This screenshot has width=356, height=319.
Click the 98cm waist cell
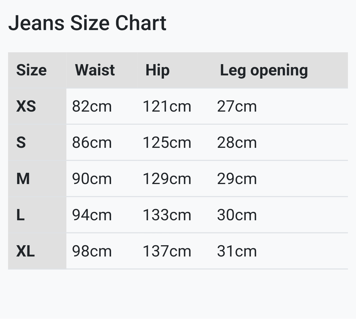point(92,251)
